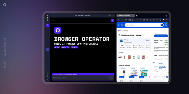Click the Walmart cart icon
The width and height of the screenshot is (189, 94).
pyautogui.click(x=166, y=25)
